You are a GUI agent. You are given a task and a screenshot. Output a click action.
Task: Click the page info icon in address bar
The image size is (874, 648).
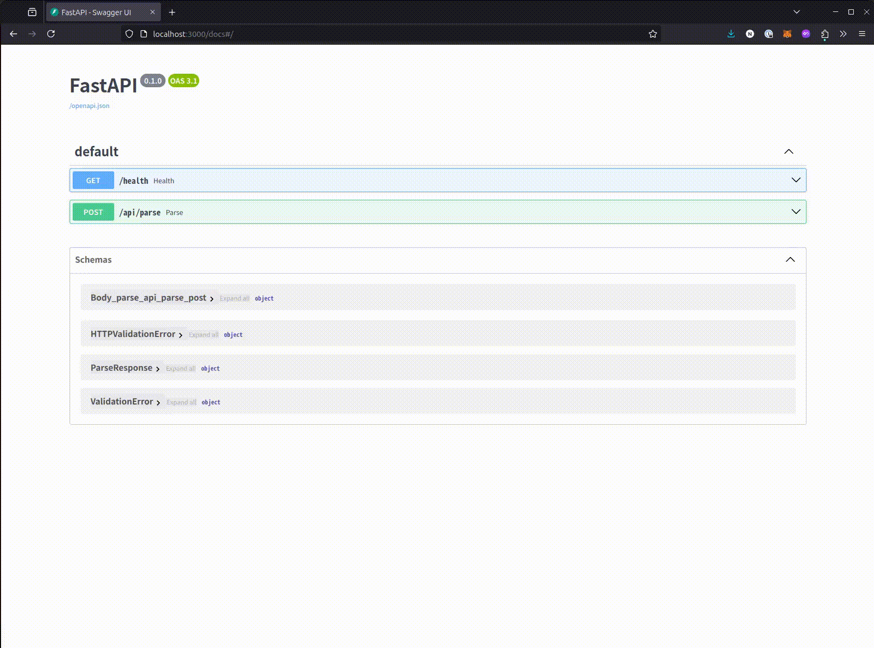point(144,34)
